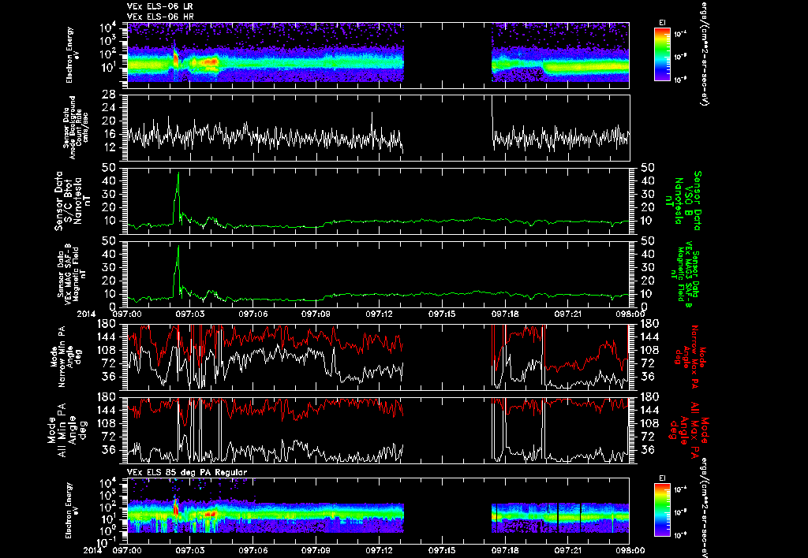Click the Narrow Min PA Angle plot panel
The width and height of the screenshot is (808, 558).
tap(378, 356)
